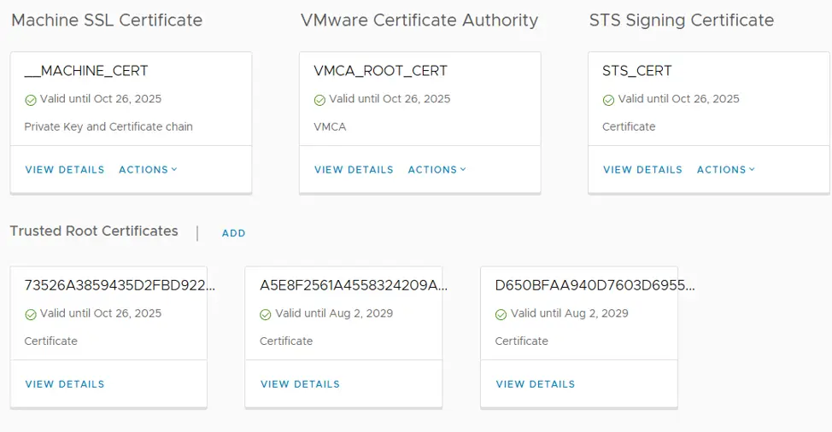The image size is (832, 432).
Task: Click the valid status icon on certificate 73526A3859435D2FBD922
Action: click(31, 315)
